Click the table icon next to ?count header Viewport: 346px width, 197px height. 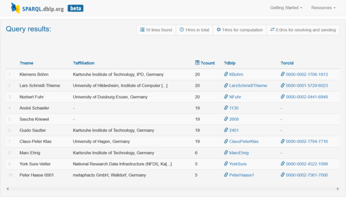[197, 63]
